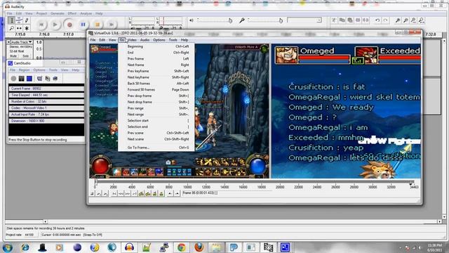Choose Beginning in the Go menu
This screenshot has width=449, height=253.
[156, 46]
